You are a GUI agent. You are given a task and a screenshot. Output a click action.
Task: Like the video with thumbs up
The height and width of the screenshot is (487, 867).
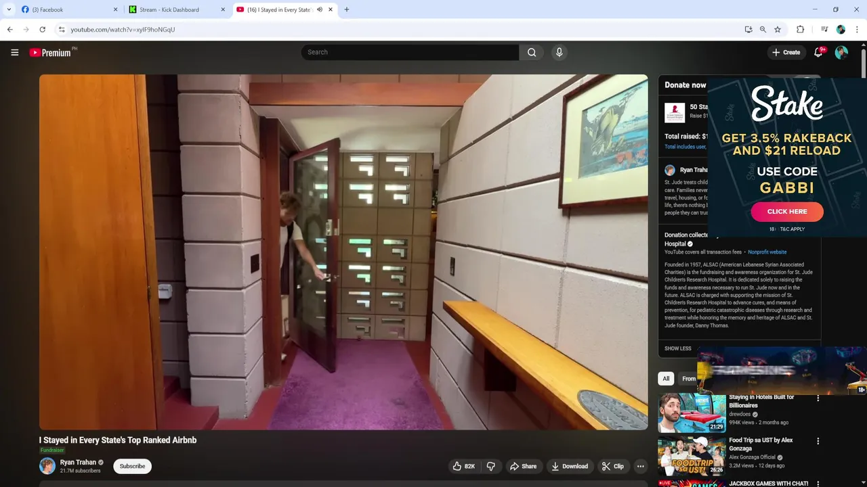(x=464, y=466)
